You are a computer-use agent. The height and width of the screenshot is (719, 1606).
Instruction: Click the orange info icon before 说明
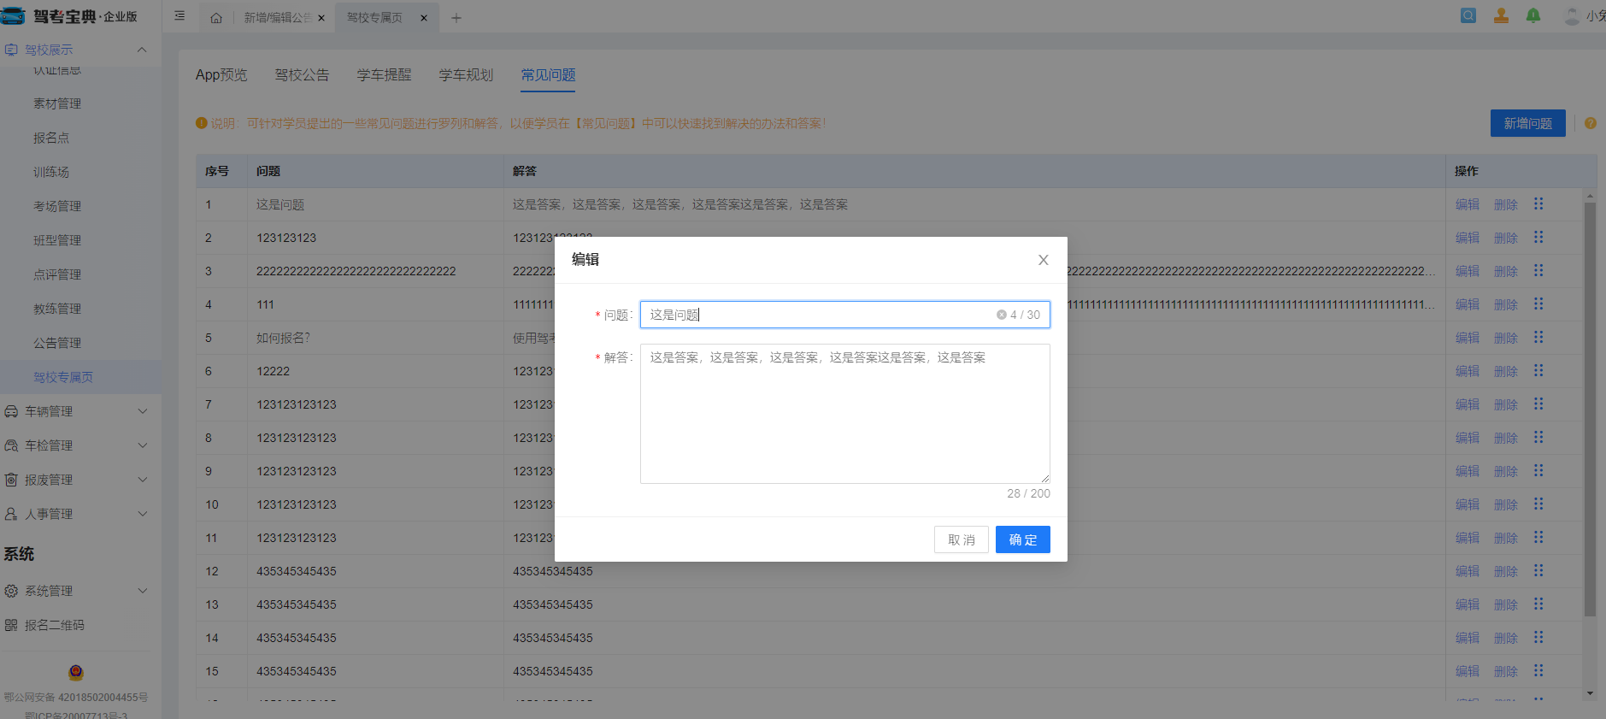[x=202, y=123]
